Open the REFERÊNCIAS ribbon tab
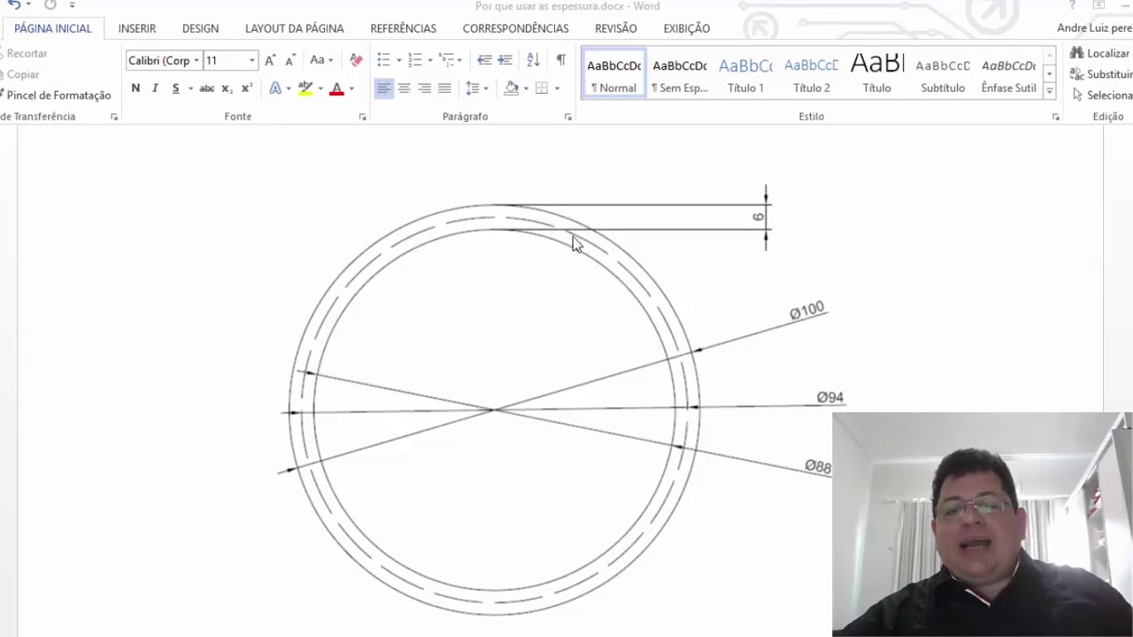 [403, 28]
